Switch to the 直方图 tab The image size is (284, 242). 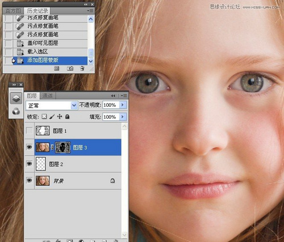13,11
